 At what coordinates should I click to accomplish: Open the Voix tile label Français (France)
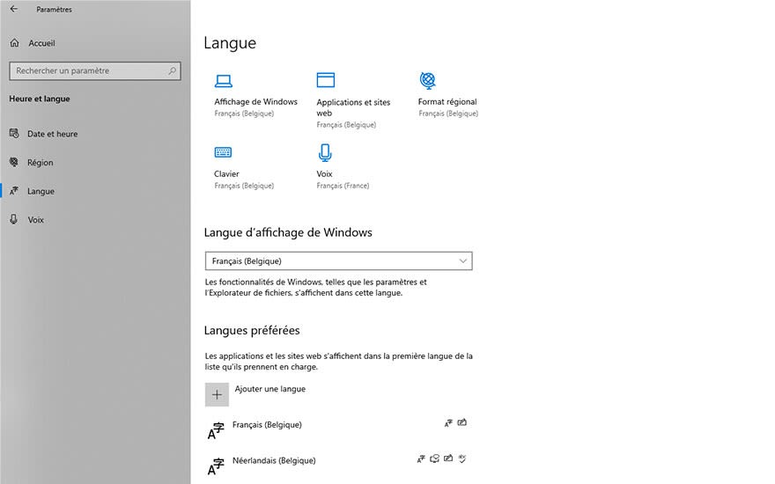point(343,186)
